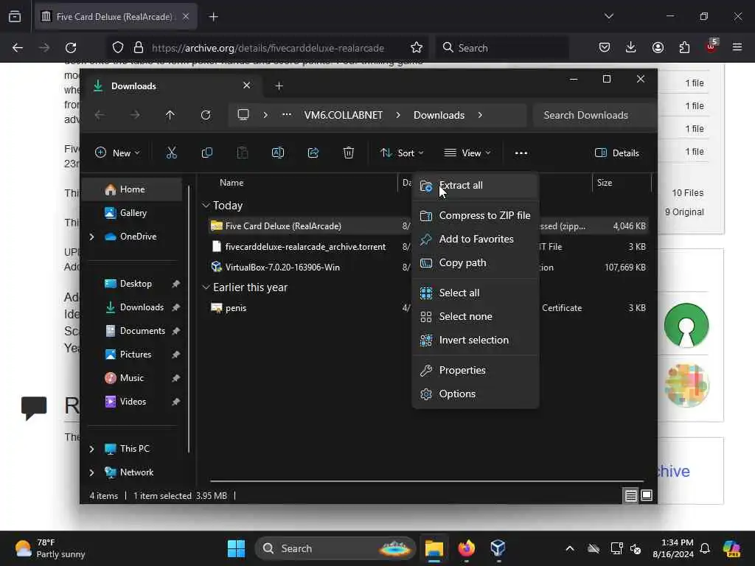
Task: Choose Extract all from the menu
Action: [x=476, y=185]
